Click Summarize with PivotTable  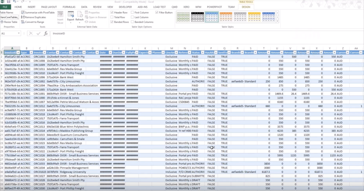pos(38,12)
